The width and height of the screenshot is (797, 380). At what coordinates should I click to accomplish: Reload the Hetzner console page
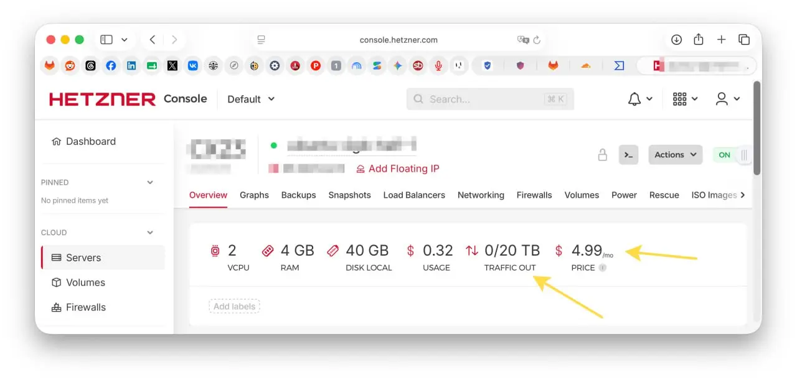click(x=537, y=40)
